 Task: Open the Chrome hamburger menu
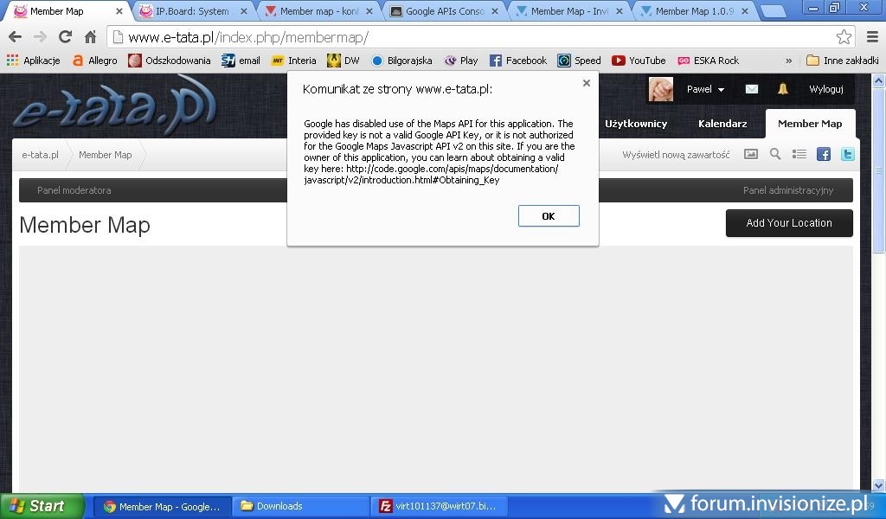[x=871, y=37]
